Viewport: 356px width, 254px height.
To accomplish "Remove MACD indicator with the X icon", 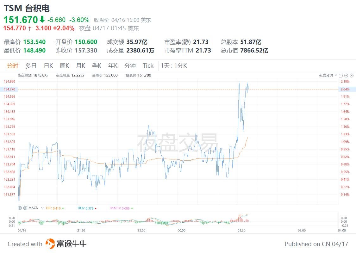I will [x=25, y=208].
